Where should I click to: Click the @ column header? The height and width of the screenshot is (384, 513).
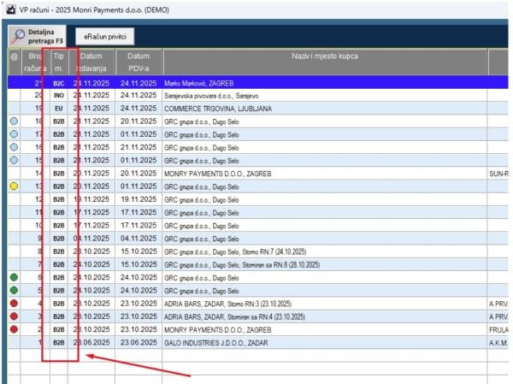(14, 56)
